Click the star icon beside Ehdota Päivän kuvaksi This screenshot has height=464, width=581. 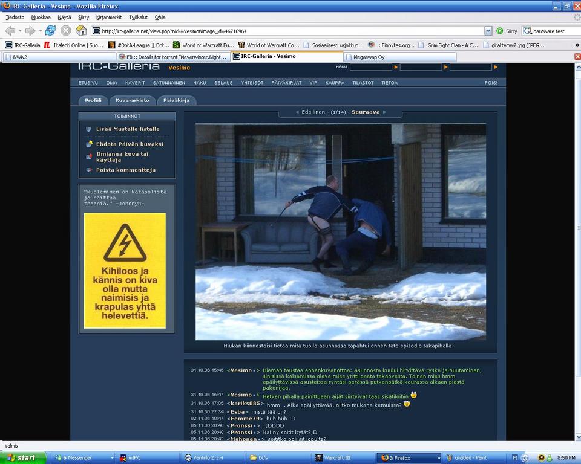[x=89, y=144]
